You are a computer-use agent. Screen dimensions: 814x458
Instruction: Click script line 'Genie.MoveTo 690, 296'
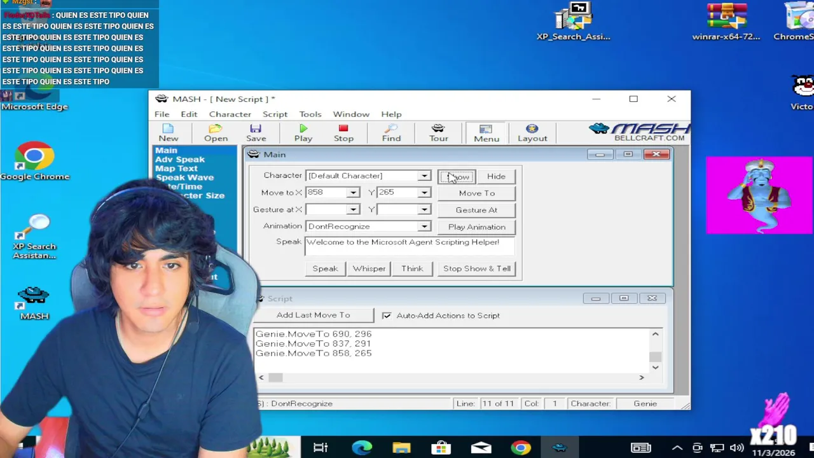click(314, 334)
